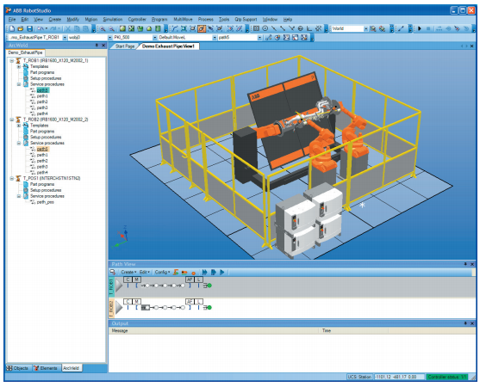This screenshot has width=480, height=387.
Task: Click the Open folder icon
Action: (x=21, y=28)
